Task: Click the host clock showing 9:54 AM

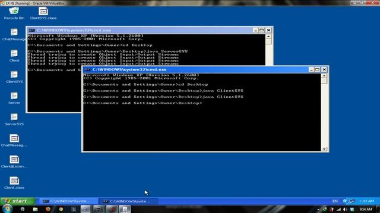Action: (366, 209)
